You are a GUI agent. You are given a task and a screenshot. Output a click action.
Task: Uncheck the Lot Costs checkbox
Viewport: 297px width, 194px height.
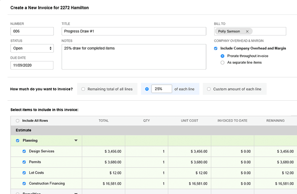coord(24,173)
